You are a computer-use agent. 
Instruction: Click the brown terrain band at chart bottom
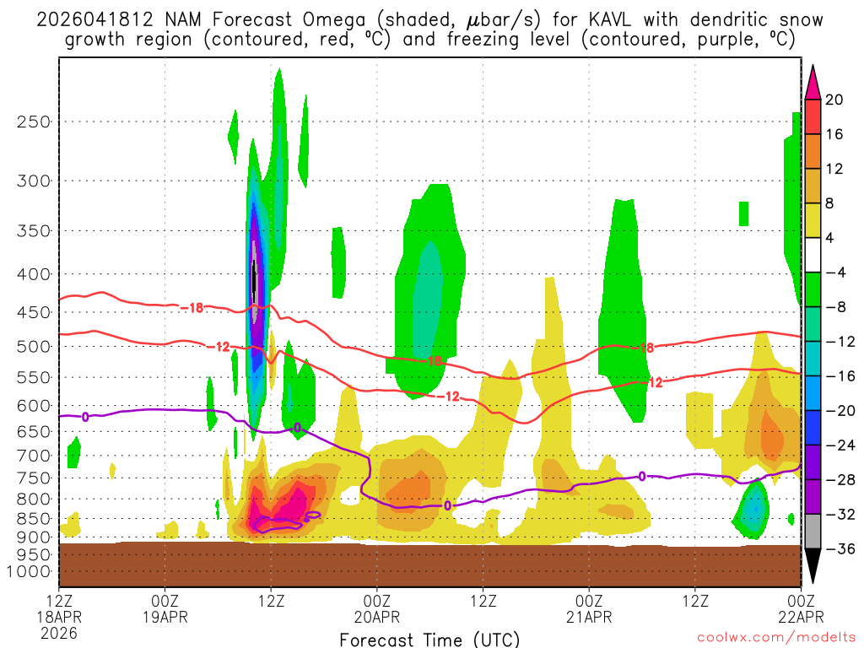[x=429, y=564]
